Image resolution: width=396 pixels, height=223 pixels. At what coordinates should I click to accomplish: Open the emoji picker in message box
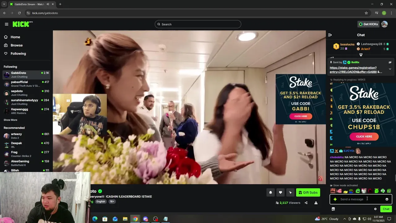pos(387,199)
